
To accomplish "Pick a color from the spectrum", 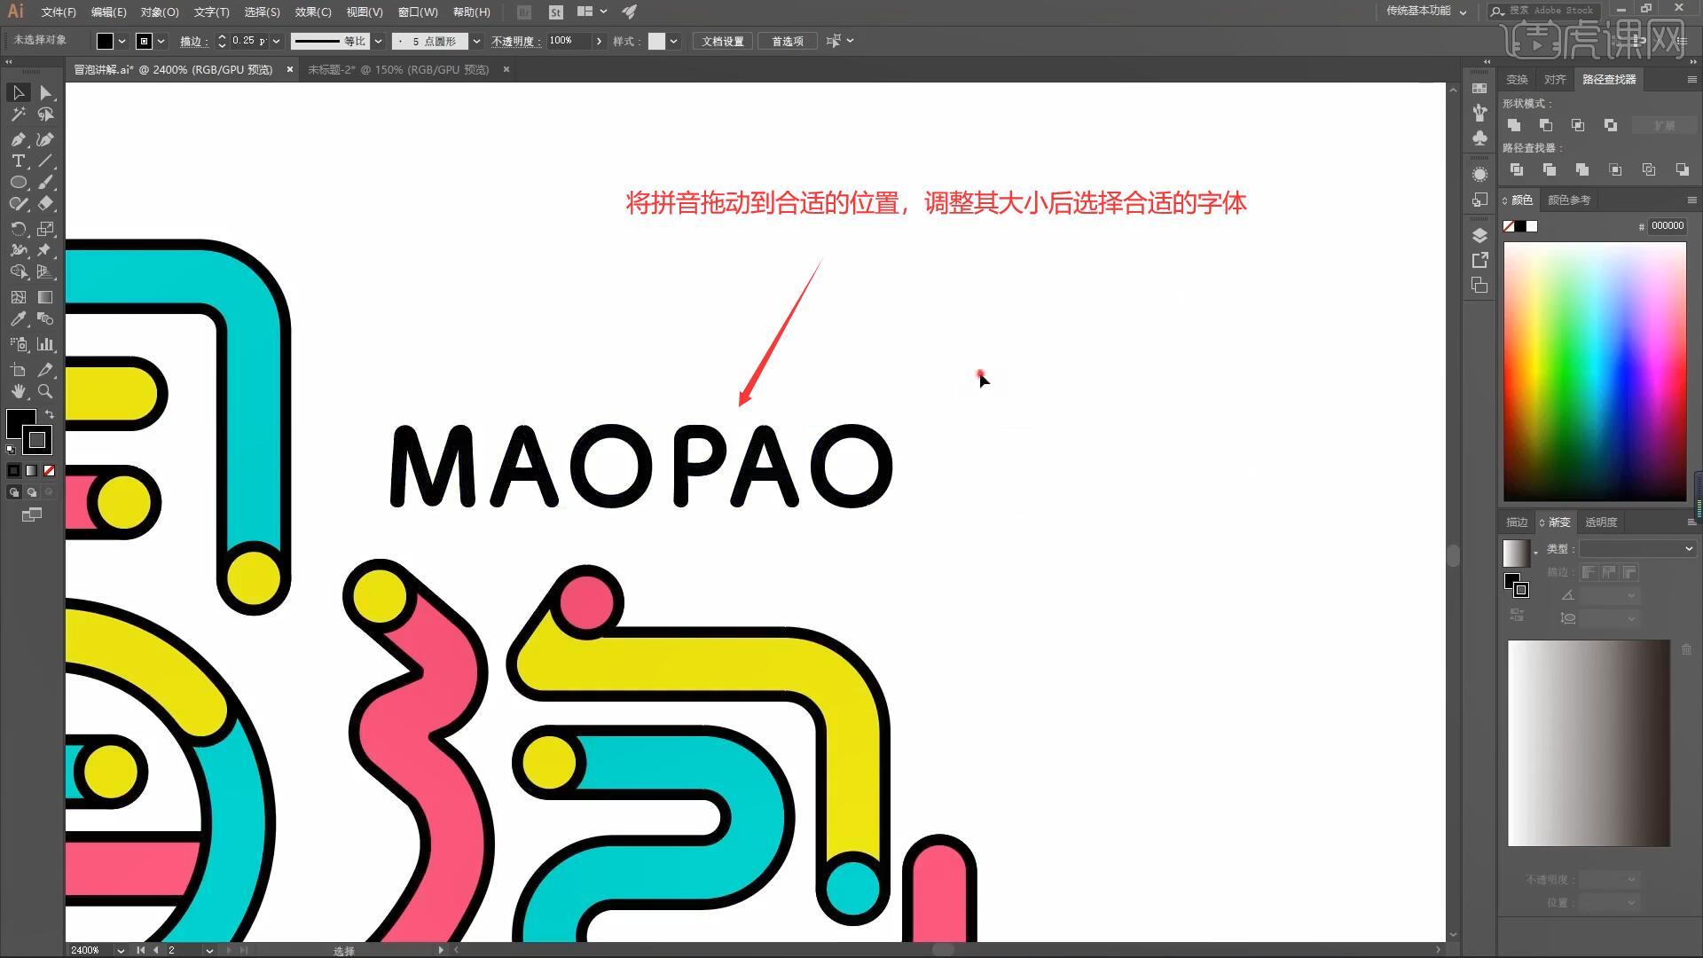I will (x=1594, y=373).
